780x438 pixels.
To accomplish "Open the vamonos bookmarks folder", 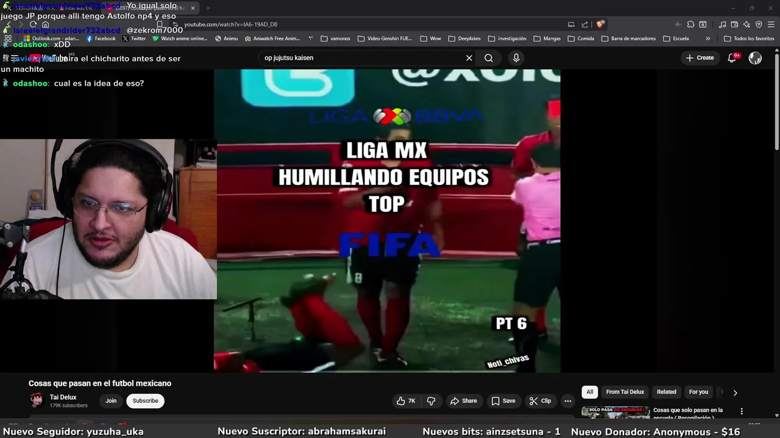I will click(x=335, y=38).
